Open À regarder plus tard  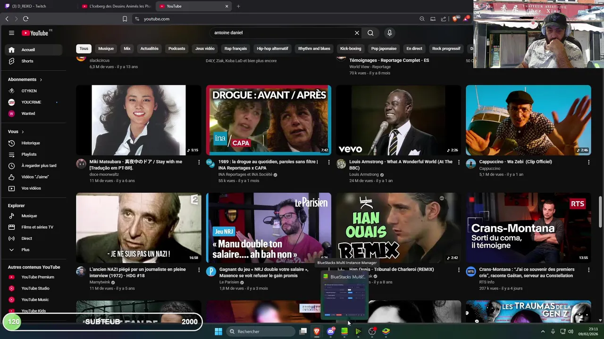point(33,166)
